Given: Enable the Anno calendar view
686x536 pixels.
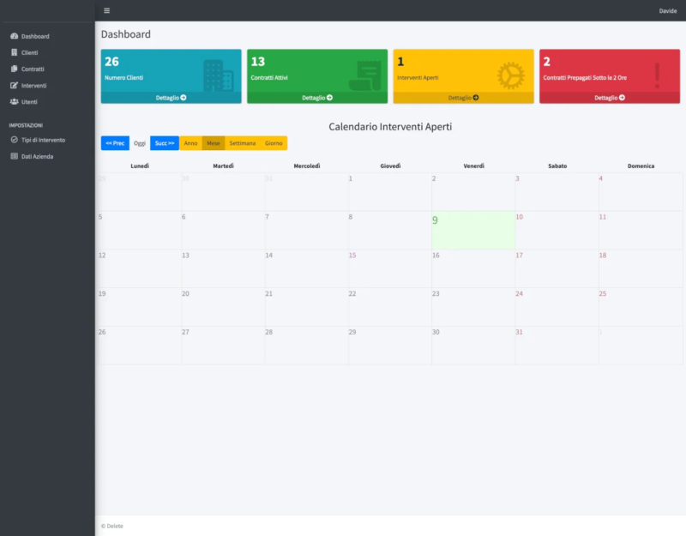Looking at the screenshot, I should pyautogui.click(x=190, y=142).
